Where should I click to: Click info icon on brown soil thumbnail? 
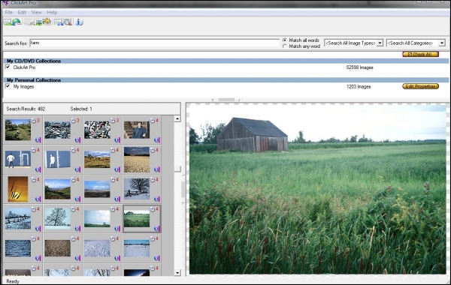[x=77, y=258]
